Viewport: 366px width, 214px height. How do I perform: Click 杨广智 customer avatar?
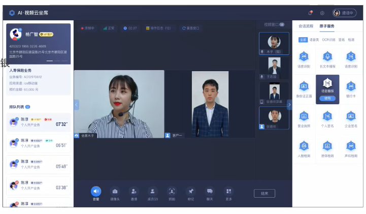[x=15, y=35]
